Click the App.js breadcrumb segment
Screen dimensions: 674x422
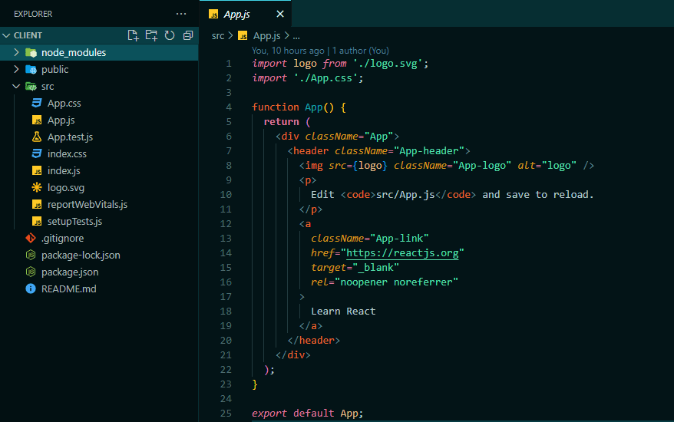point(266,35)
